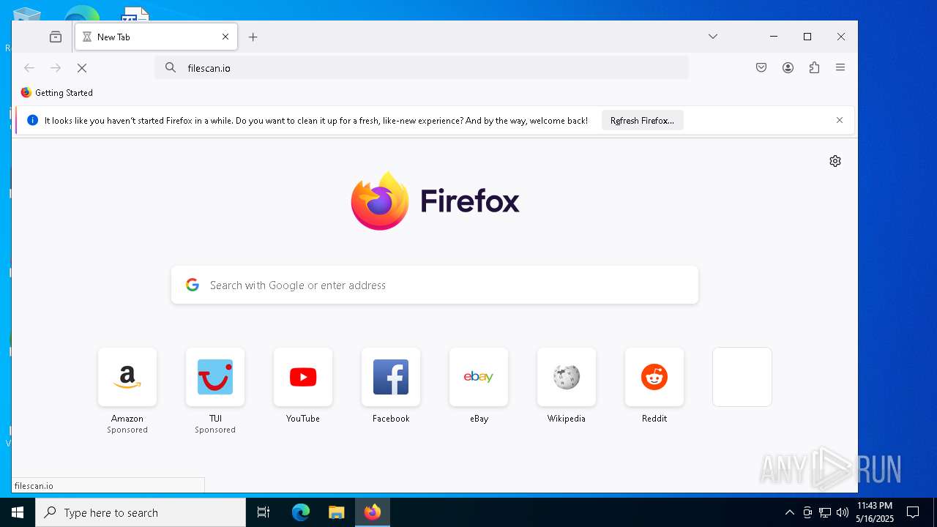937x527 pixels.
Task: Go forward one page
Action: pos(56,67)
